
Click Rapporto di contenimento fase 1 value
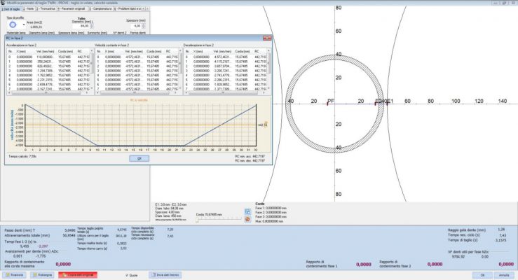click(364, 264)
